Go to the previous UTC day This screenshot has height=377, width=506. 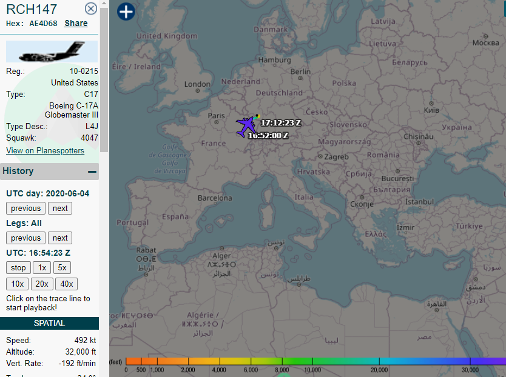coord(25,208)
